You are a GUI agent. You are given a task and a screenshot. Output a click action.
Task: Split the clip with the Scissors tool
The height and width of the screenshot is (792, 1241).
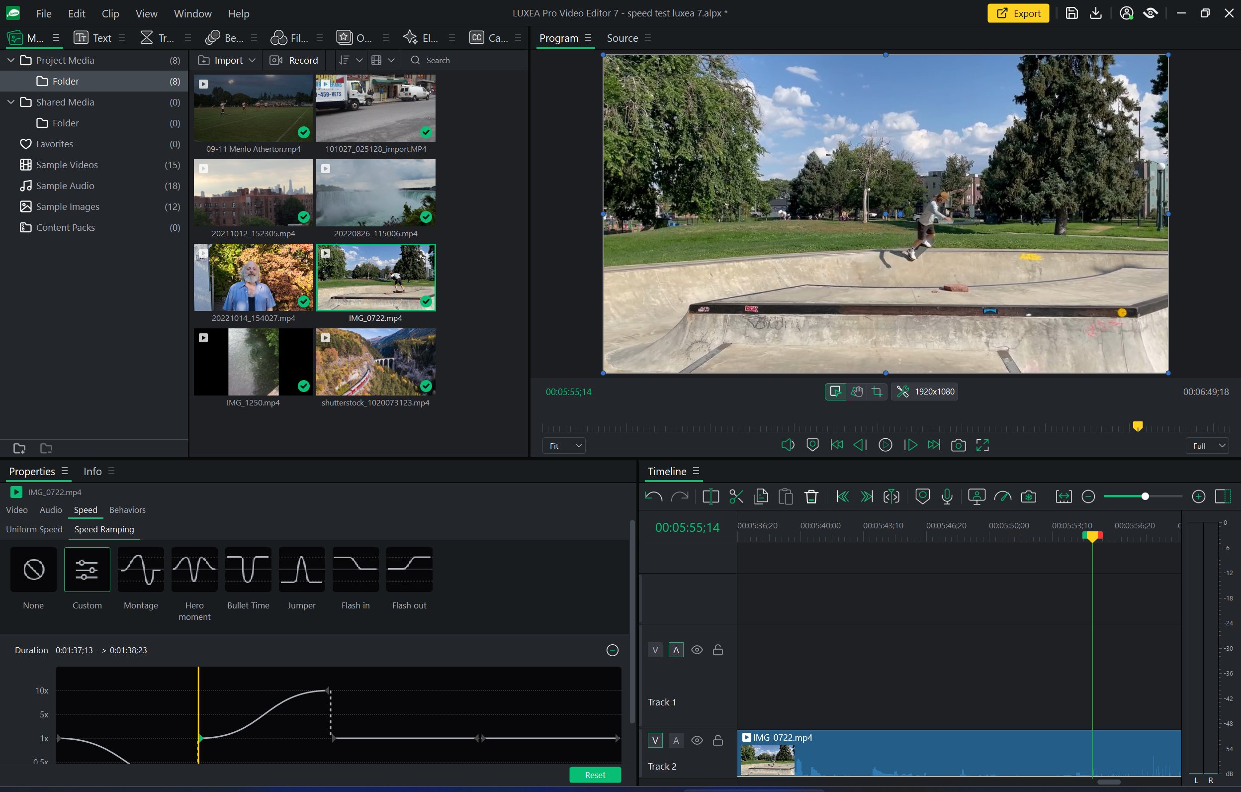click(736, 496)
